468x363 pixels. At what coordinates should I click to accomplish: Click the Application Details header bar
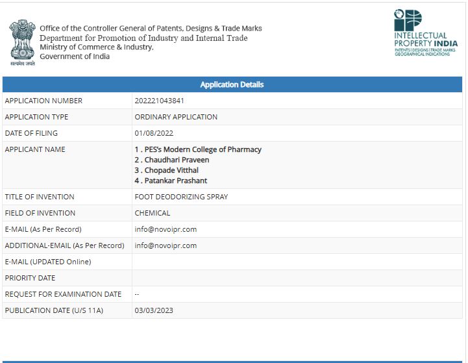[x=232, y=84]
